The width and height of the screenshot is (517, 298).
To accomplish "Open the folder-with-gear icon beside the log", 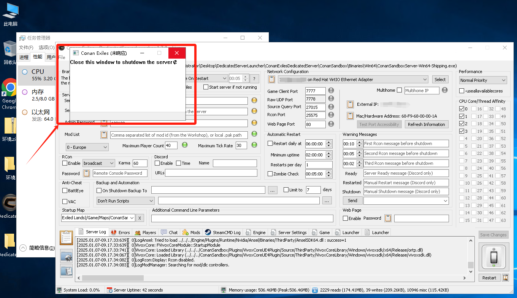I will click(x=67, y=256).
